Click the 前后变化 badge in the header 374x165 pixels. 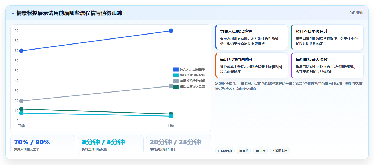click(356, 13)
